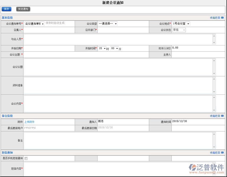This screenshot has height=177, width=227.
Task: Click the 开始日期 input field
Action: tap(49, 48)
